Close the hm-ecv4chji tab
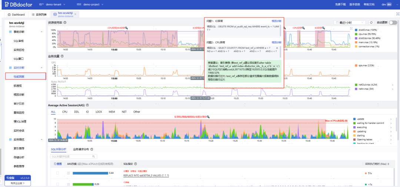The image size is (400, 187). [x=75, y=14]
